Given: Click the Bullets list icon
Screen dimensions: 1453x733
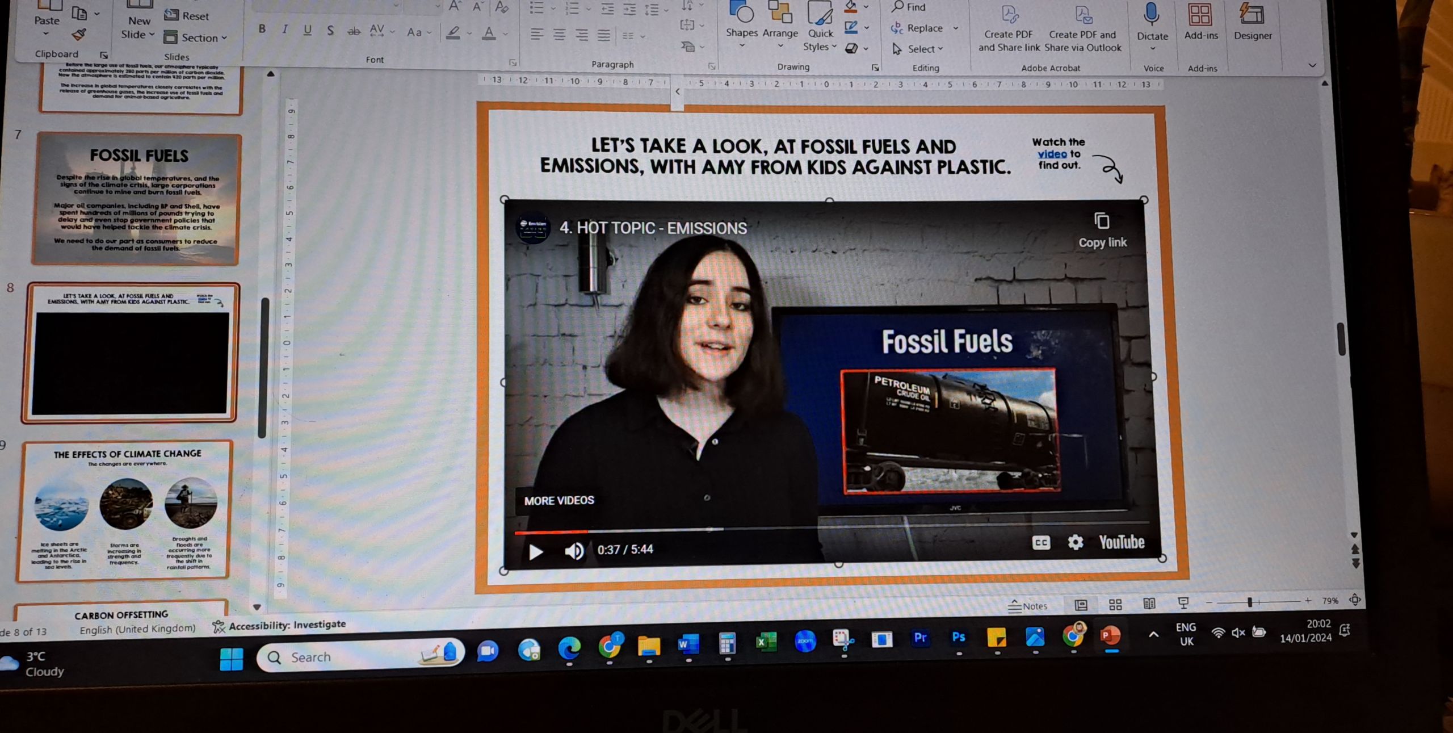Looking at the screenshot, I should click(x=536, y=7).
